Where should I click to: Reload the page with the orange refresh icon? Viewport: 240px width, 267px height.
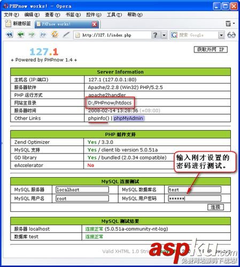tap(55, 34)
